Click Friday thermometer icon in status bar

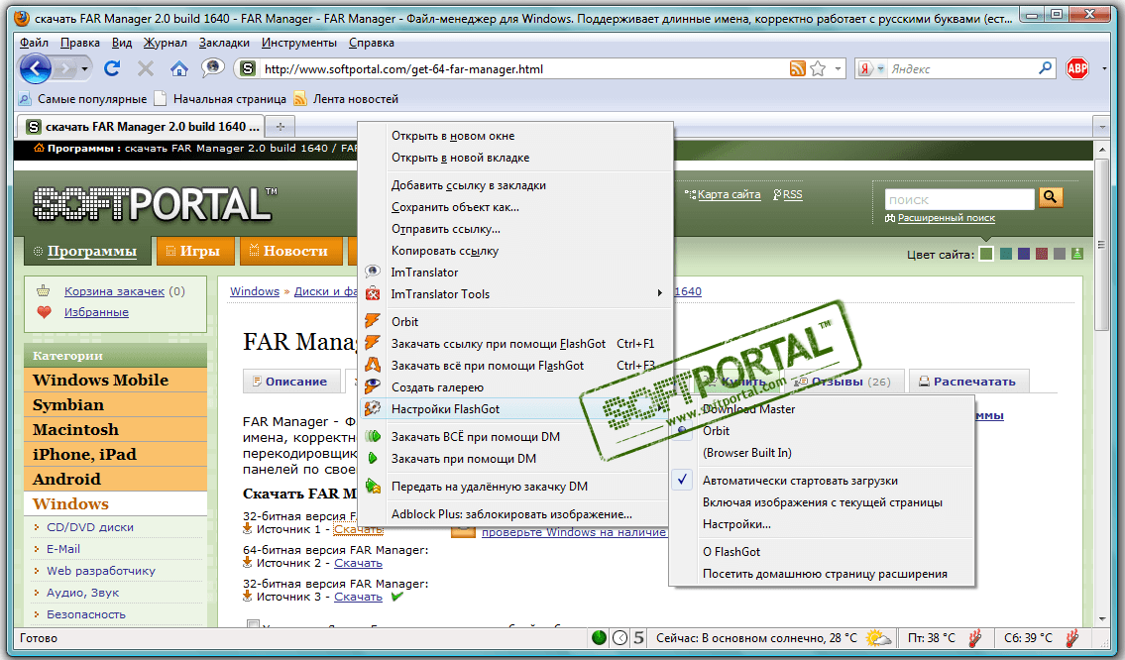pyautogui.click(x=975, y=638)
